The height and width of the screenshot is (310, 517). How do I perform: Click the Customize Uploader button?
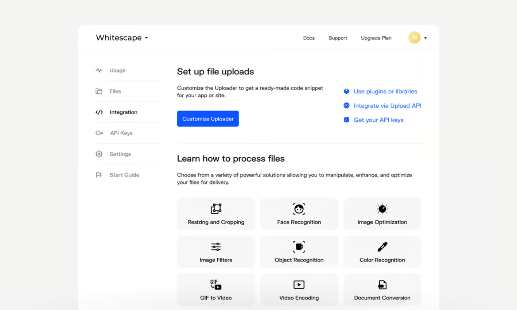click(x=208, y=119)
